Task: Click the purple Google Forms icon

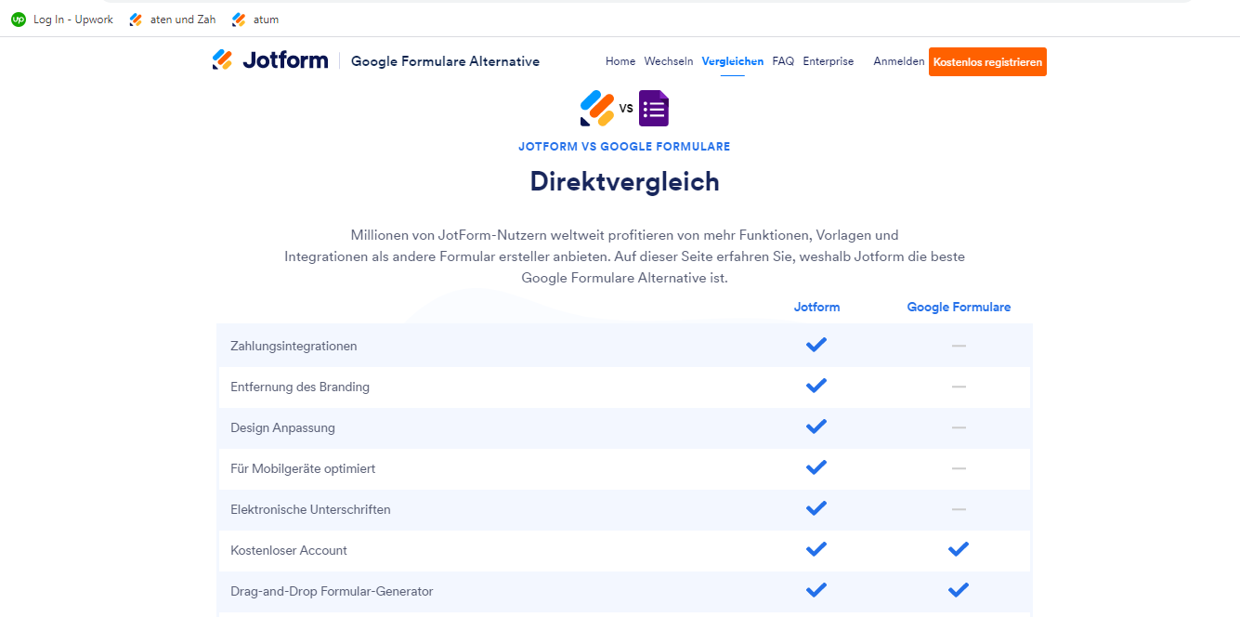Action: pos(654,109)
